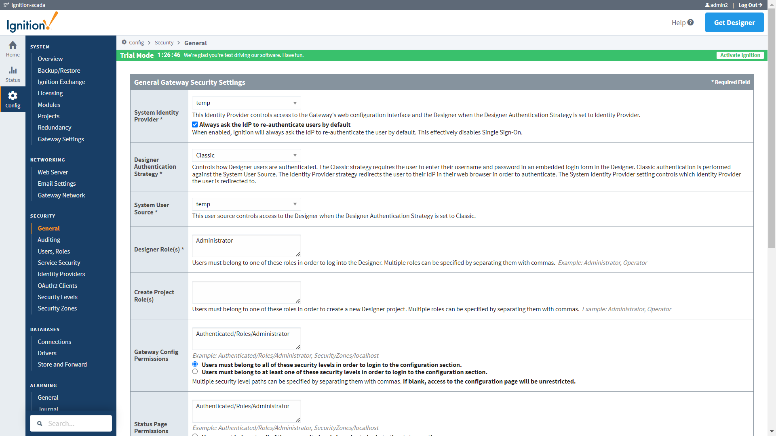Open Security Zones in the sidebar
This screenshot has height=436, width=776.
pyautogui.click(x=57, y=308)
